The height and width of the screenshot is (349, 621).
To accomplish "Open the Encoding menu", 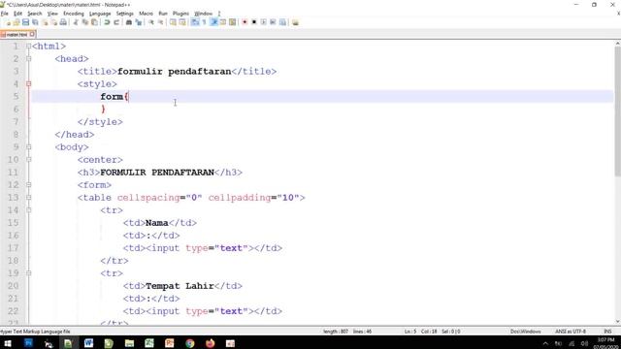I will coord(74,14).
